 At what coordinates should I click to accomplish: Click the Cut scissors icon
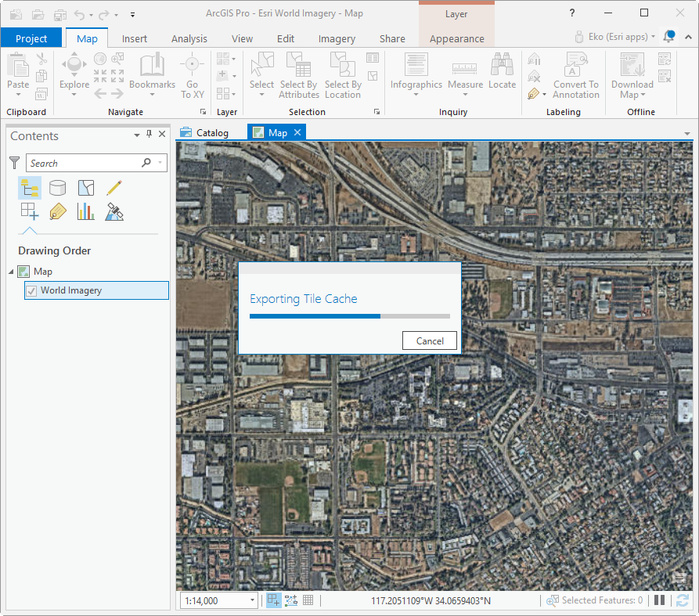(x=41, y=59)
